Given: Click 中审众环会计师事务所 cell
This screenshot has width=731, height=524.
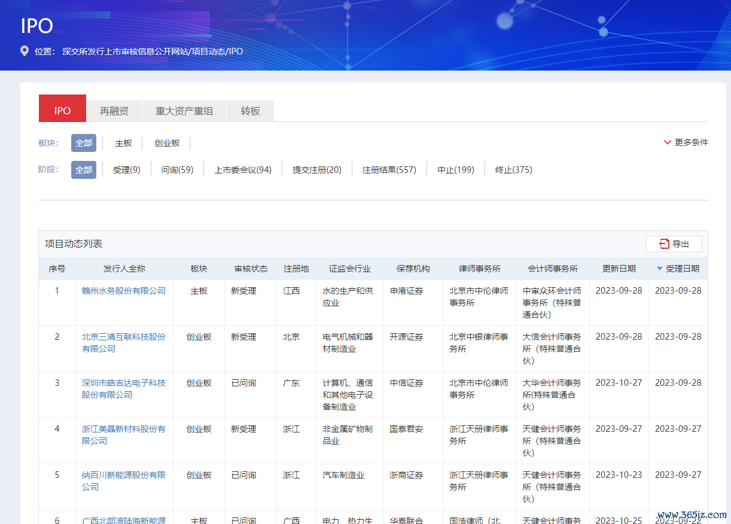Looking at the screenshot, I should pos(552,303).
